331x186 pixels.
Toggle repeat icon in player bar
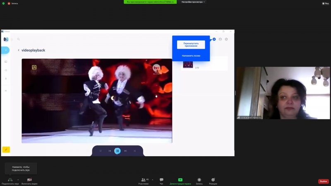tap(101, 151)
